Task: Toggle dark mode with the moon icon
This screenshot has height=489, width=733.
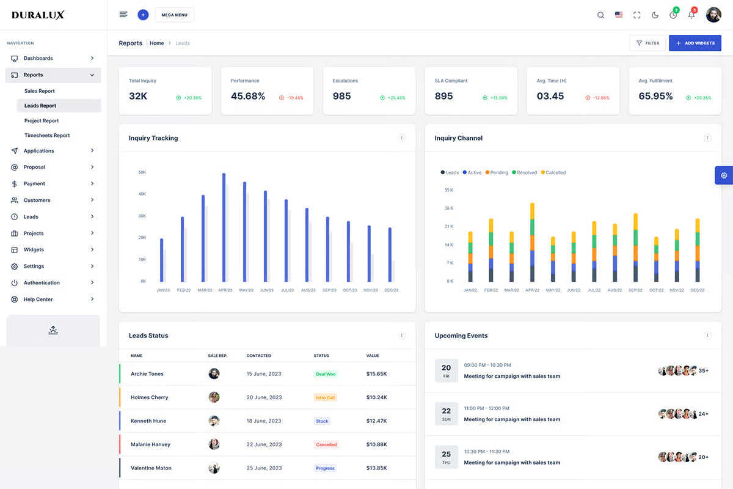Action: (655, 15)
